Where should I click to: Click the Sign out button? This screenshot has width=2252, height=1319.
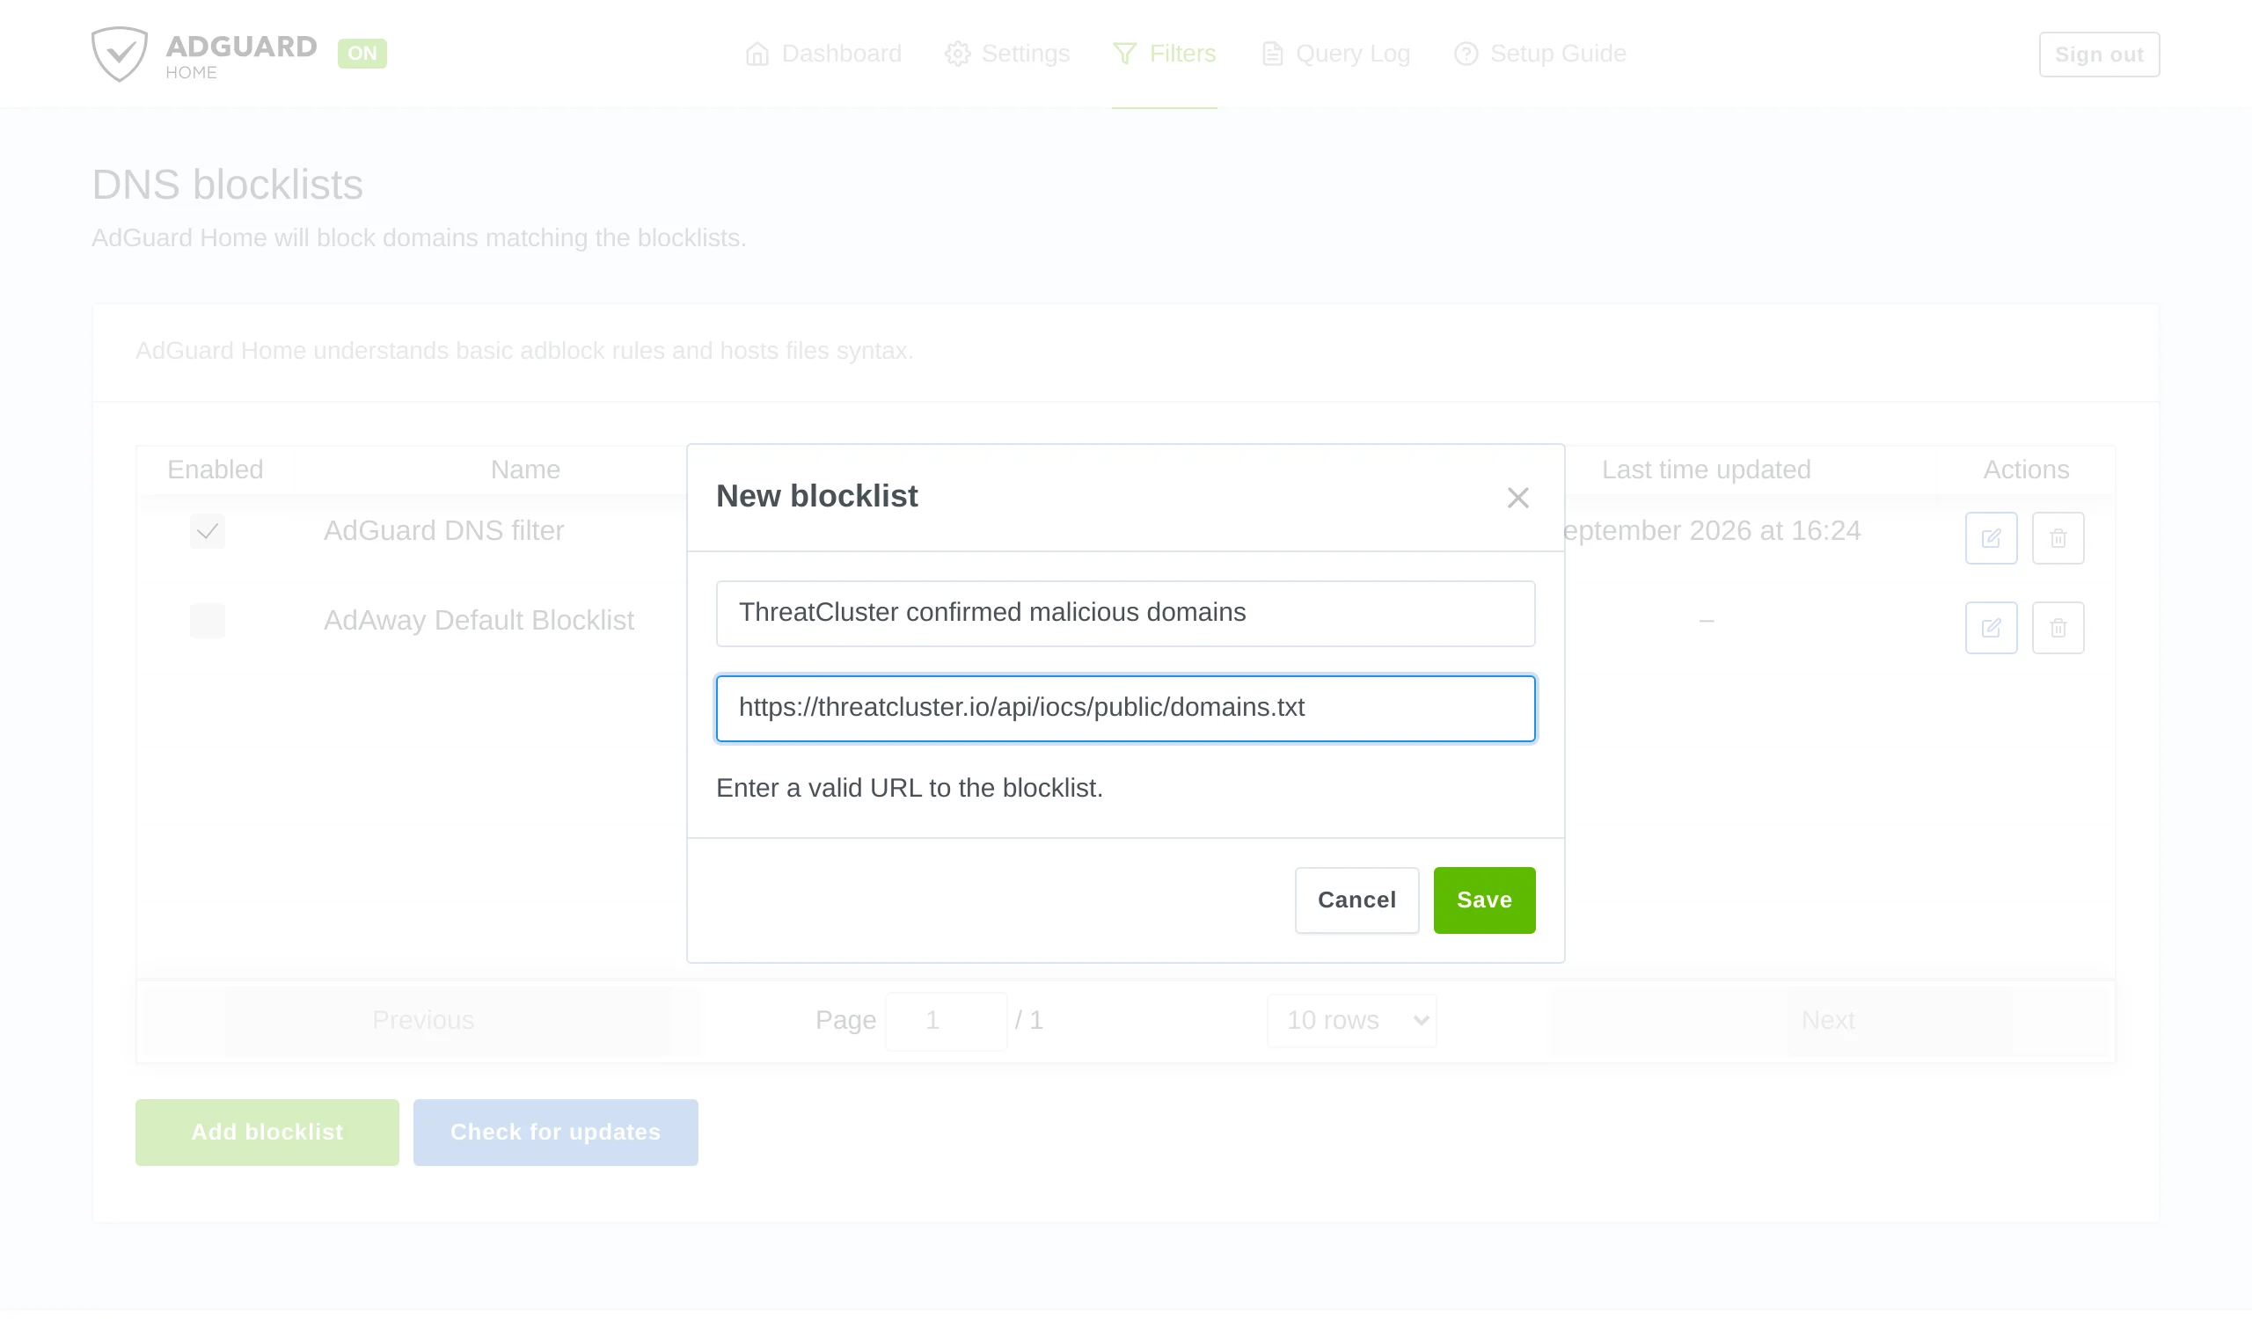click(x=2099, y=55)
